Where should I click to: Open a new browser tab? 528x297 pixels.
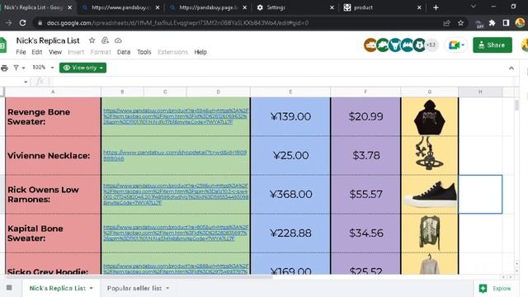pos(436,7)
